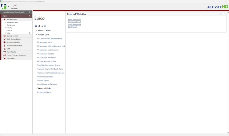
Task: Click the scroll up arrow of dashboard scrollbar
Action: (x=228, y=13)
